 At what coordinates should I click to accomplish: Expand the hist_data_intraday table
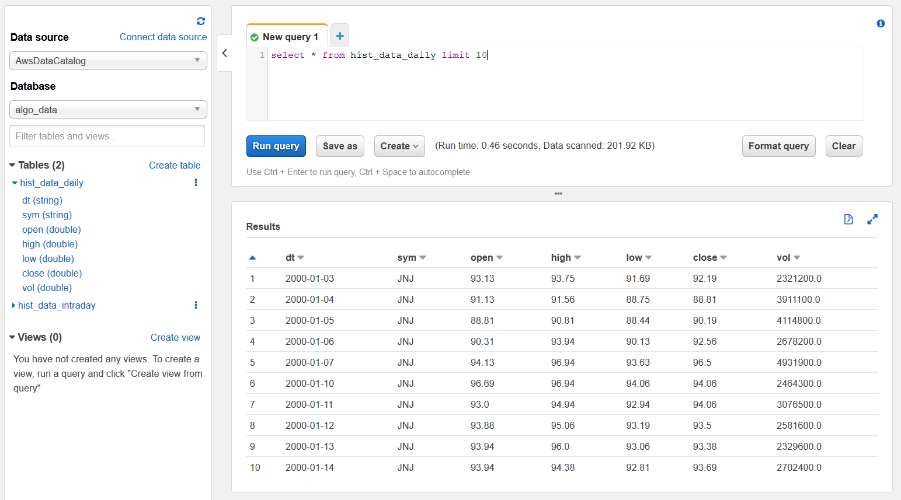click(14, 305)
